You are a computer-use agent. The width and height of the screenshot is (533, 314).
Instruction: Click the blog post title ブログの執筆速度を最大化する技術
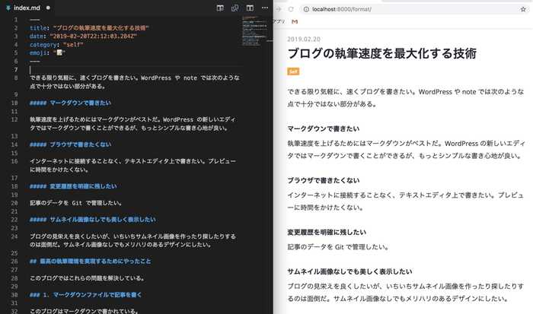click(381, 53)
